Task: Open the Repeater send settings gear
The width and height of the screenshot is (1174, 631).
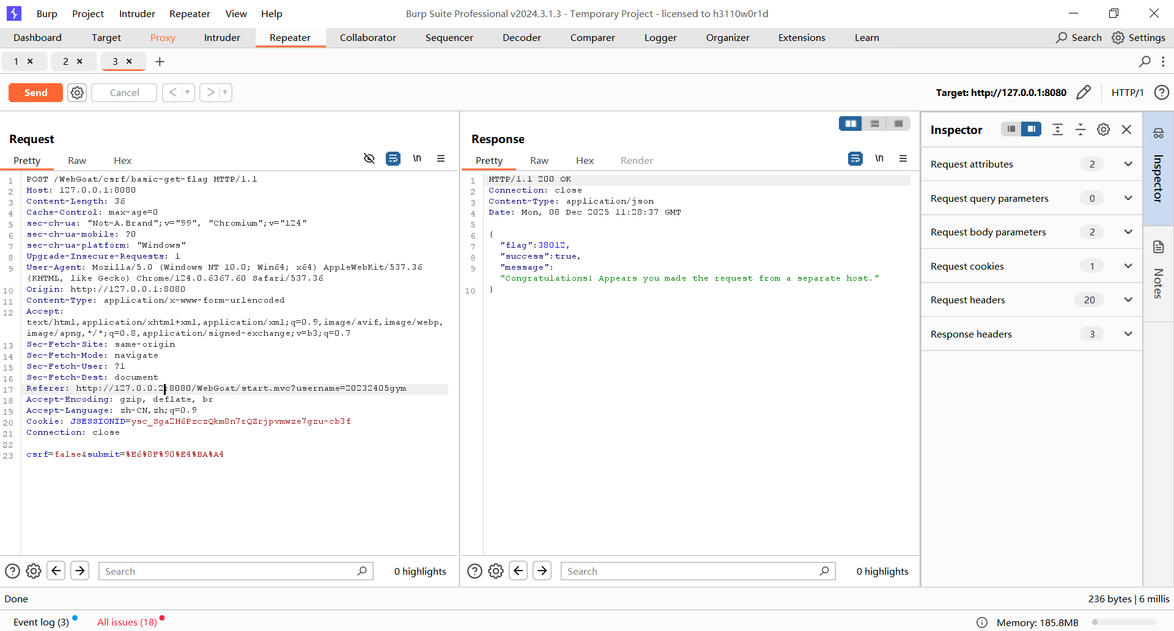Action: coord(77,92)
